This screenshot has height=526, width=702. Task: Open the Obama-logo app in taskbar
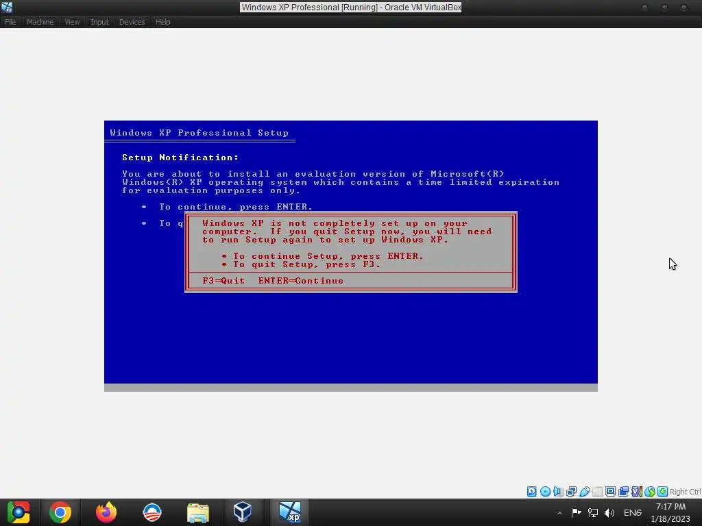tap(152, 512)
